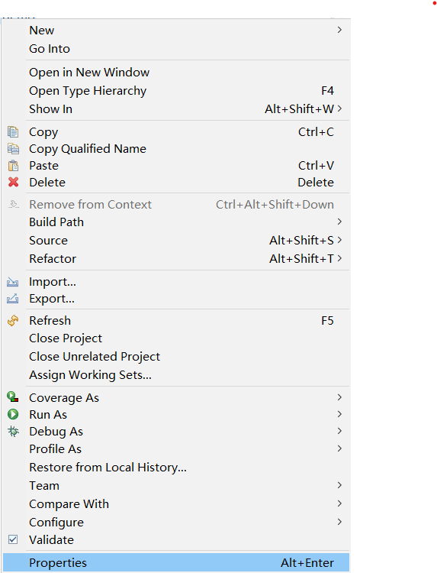Click the Copy Qualified Name icon
Image resolution: width=437 pixels, height=573 pixels.
point(13,149)
